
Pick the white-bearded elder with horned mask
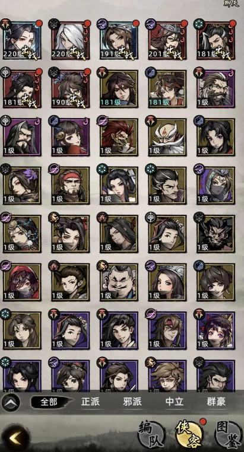[167, 137]
